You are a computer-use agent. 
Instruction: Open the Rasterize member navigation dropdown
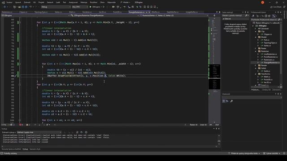[x=174, y=16]
